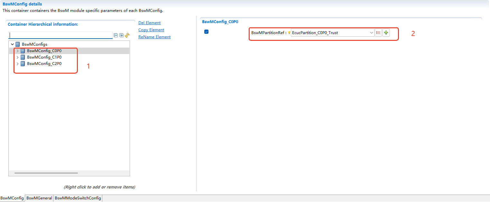This screenshot has width=490, height=202.
Task: Click the green plus icon to add a reference
Action: click(386, 32)
